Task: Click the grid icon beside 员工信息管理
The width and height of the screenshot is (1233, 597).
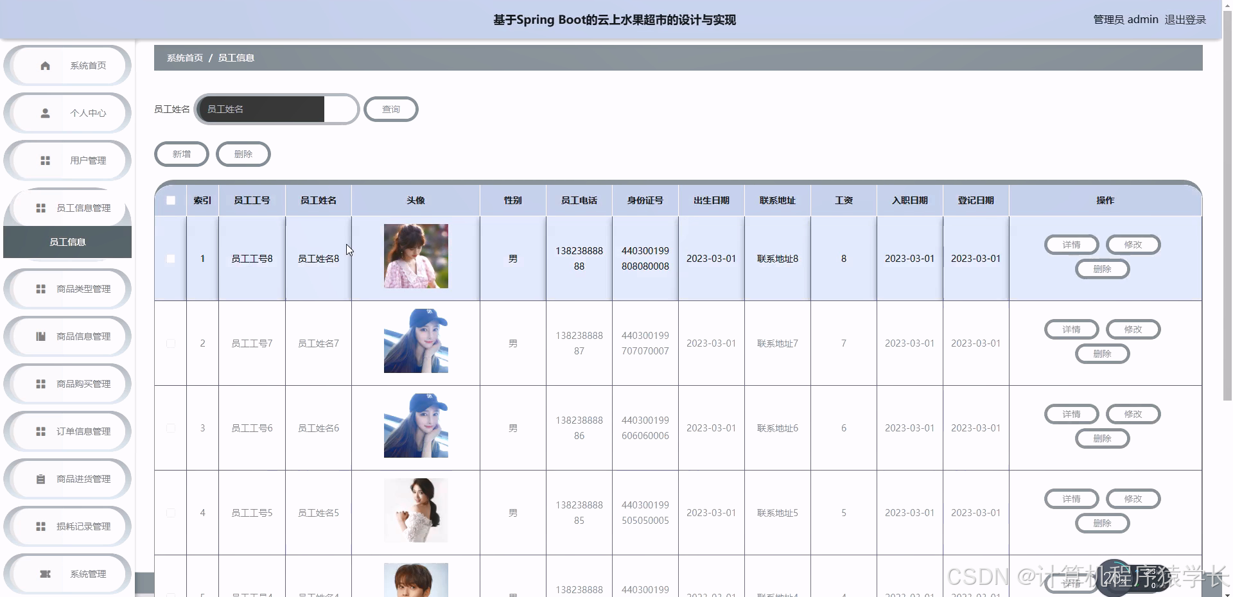Action: (40, 208)
